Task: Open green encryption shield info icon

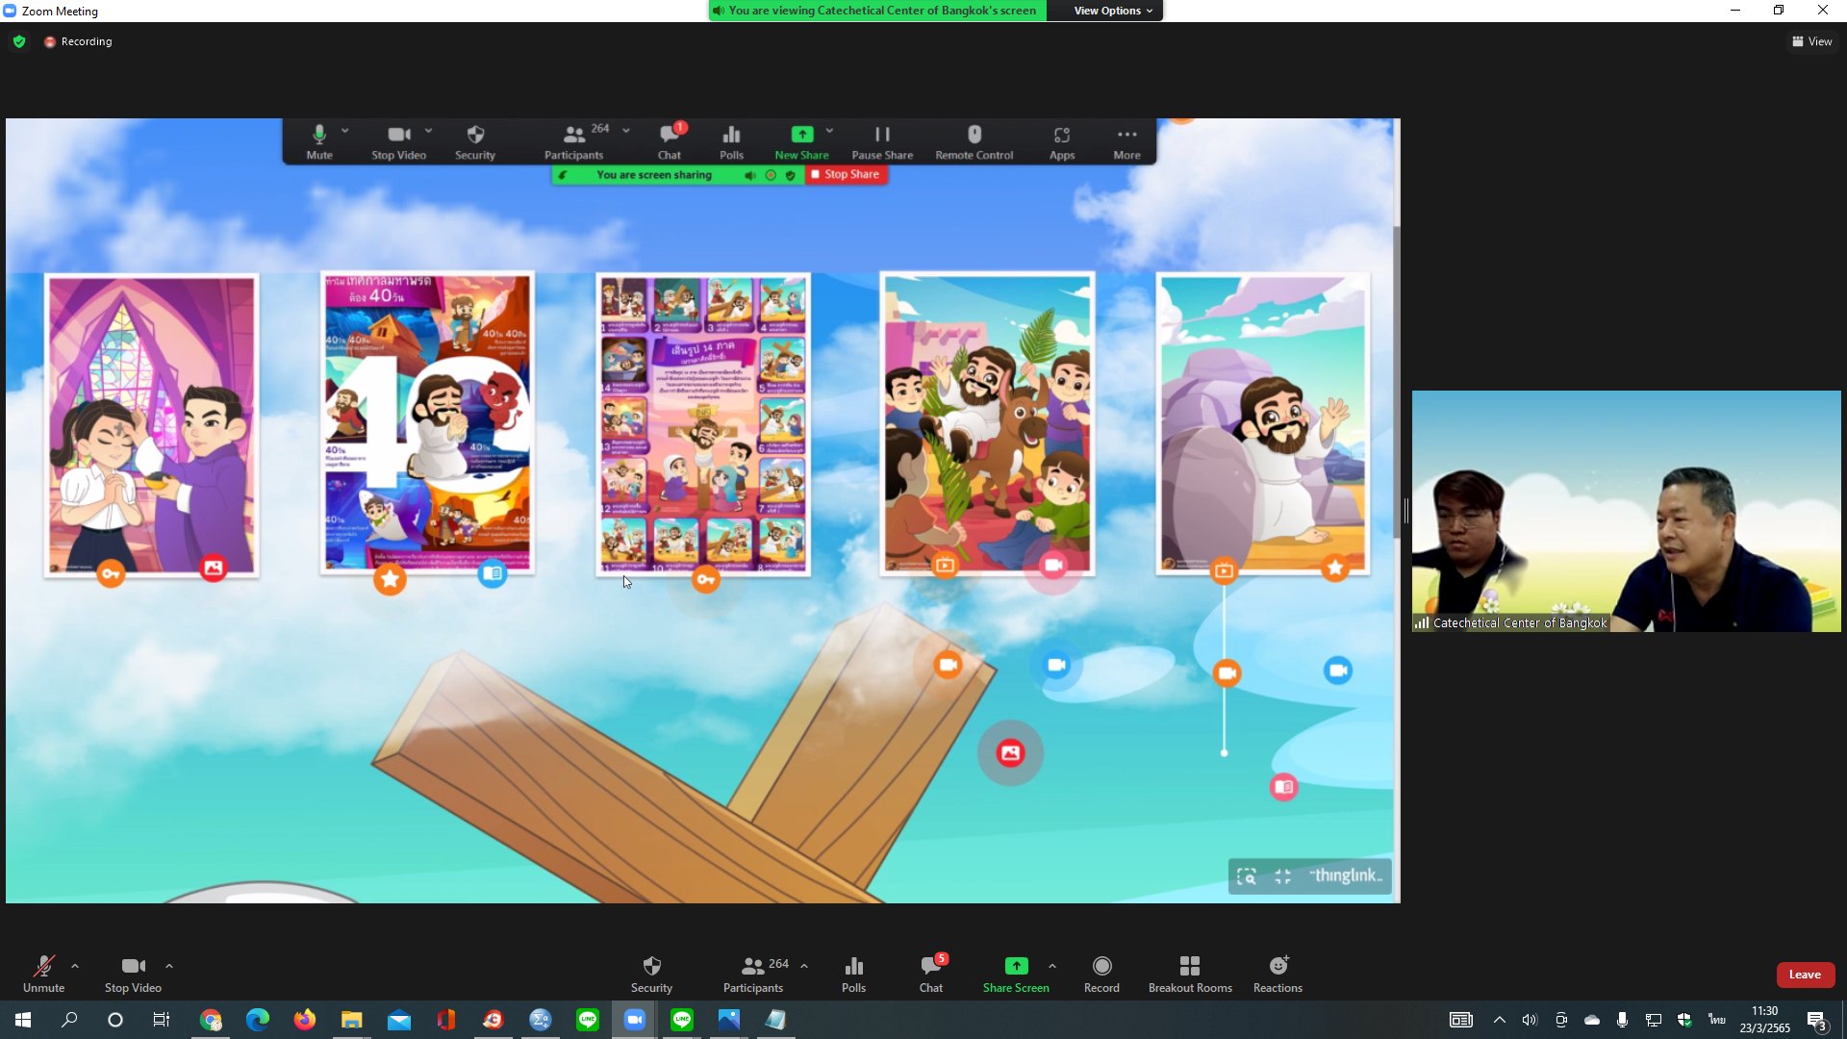Action: click(19, 41)
